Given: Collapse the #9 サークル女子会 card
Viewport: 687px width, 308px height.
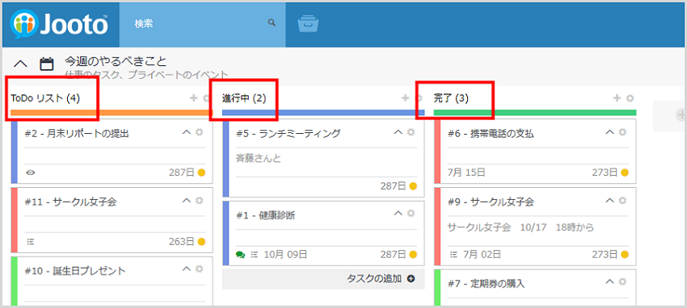Looking at the screenshot, I should point(610,200).
